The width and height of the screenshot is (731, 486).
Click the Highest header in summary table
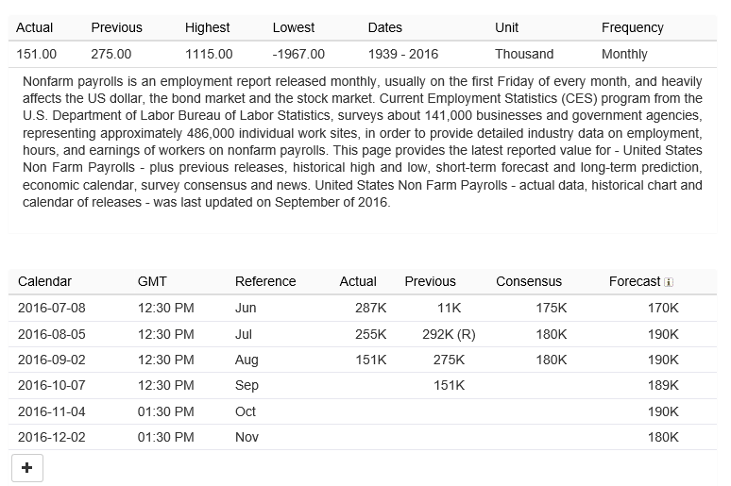click(x=207, y=27)
